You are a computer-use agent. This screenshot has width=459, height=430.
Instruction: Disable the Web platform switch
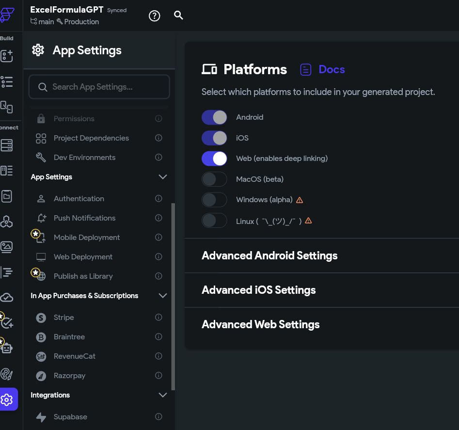point(214,159)
